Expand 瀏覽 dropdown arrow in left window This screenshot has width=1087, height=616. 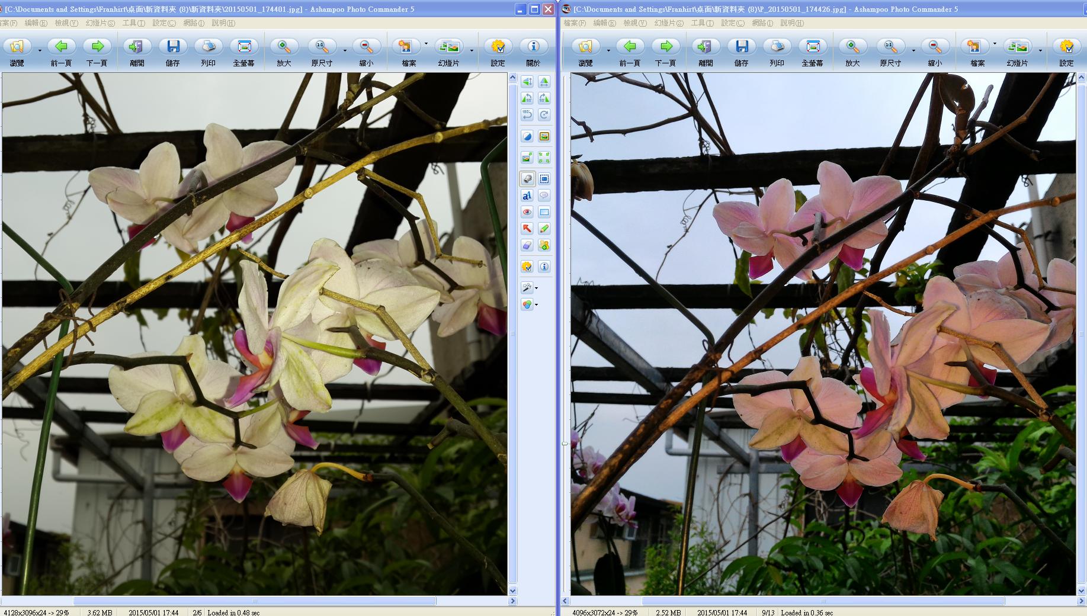(x=40, y=50)
